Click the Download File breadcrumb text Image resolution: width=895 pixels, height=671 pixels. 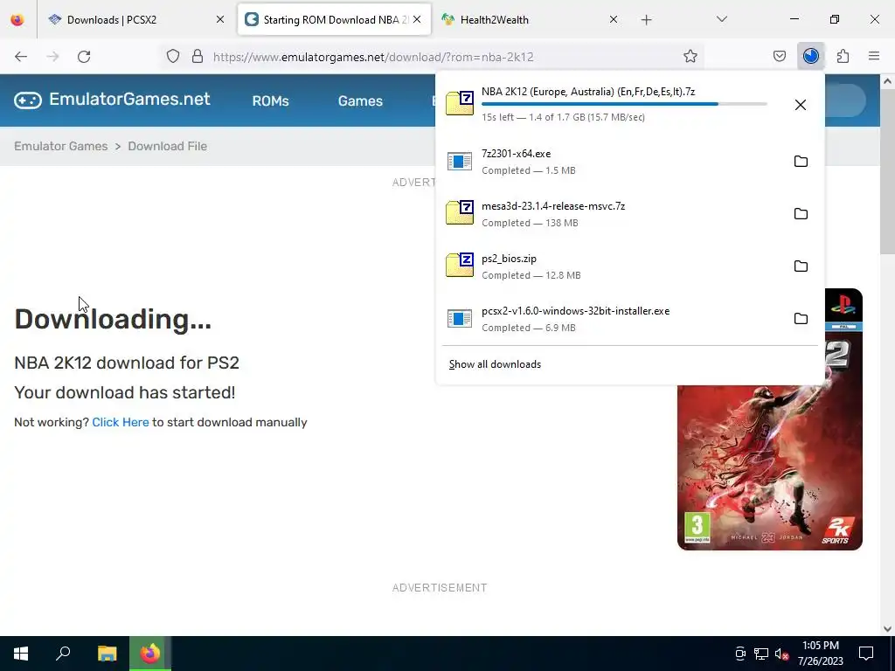pos(167,146)
